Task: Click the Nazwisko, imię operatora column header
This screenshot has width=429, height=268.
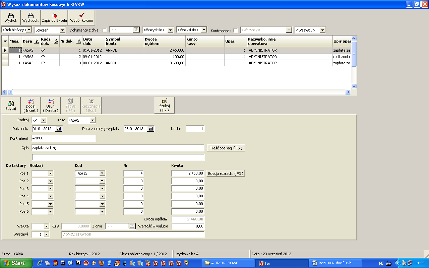Action: (x=290, y=41)
